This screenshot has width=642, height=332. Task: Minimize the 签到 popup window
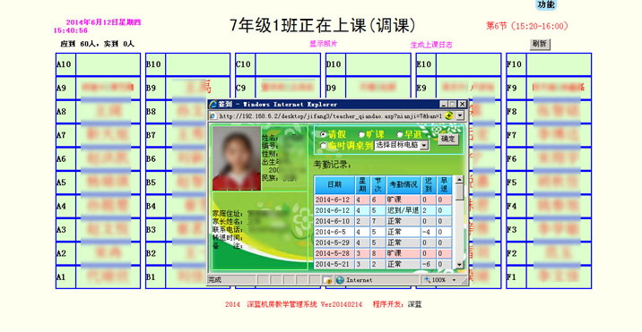click(444, 105)
